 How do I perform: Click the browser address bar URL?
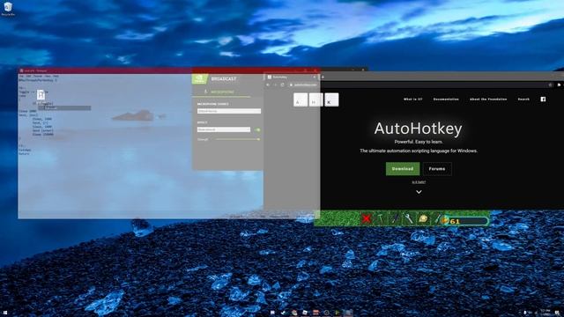[306, 85]
